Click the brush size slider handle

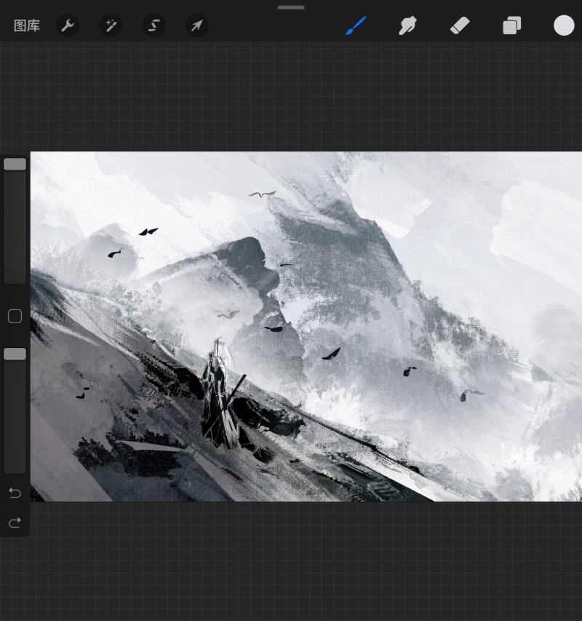[x=15, y=164]
